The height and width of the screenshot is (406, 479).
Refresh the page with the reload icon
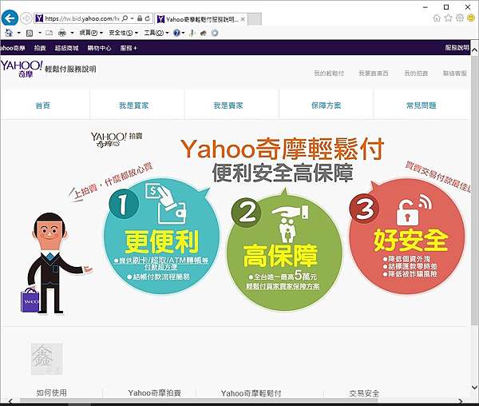[x=148, y=18]
